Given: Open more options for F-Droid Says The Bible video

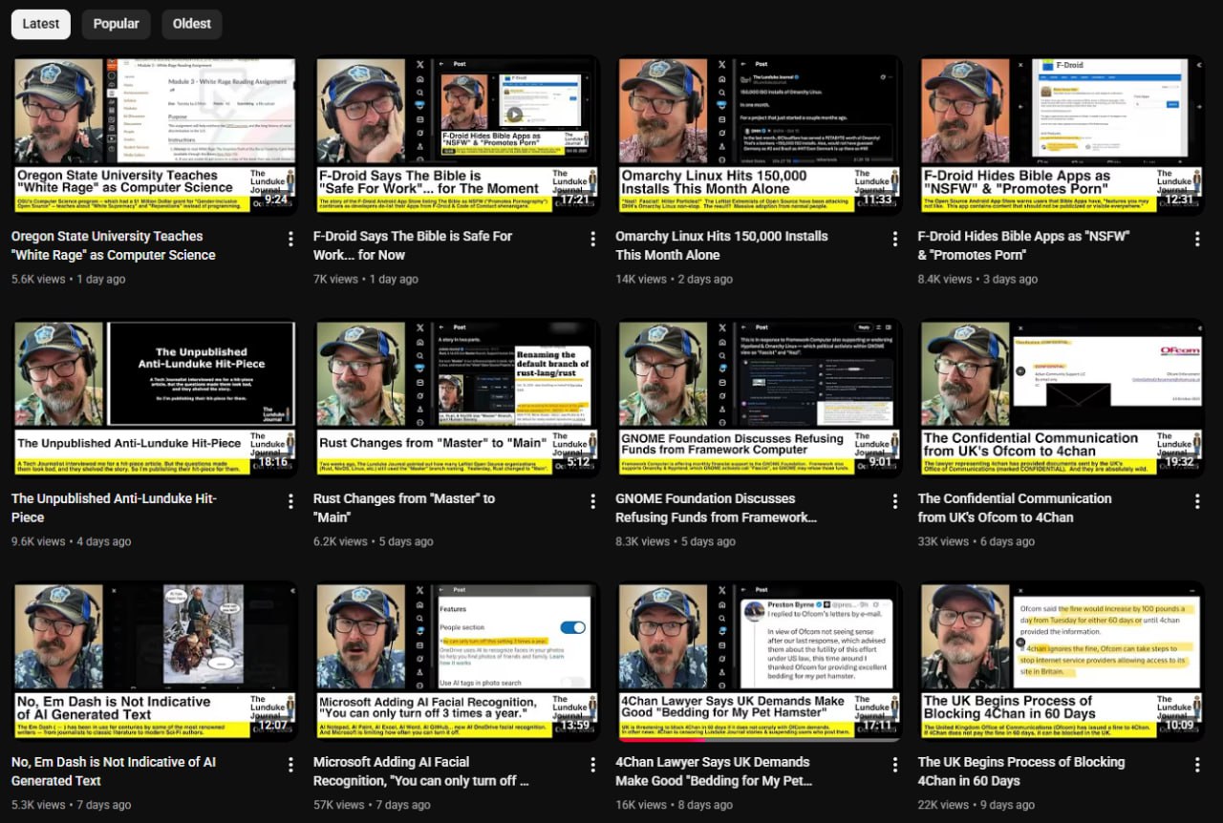Looking at the screenshot, I should 592,239.
